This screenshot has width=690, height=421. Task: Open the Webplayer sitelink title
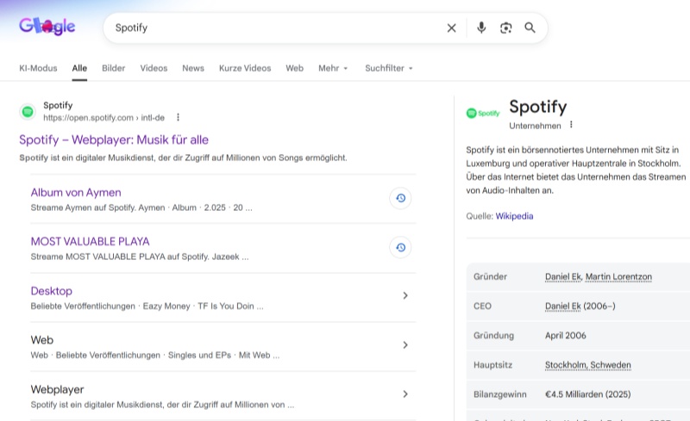tap(57, 389)
